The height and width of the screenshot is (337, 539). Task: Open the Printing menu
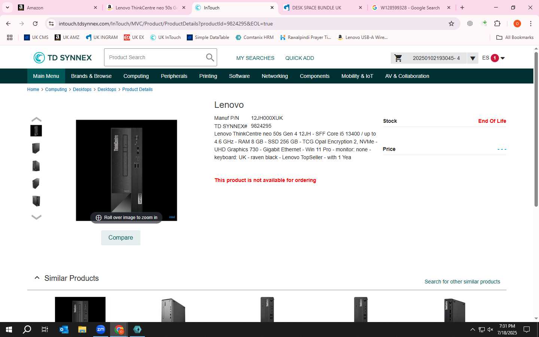point(208,76)
